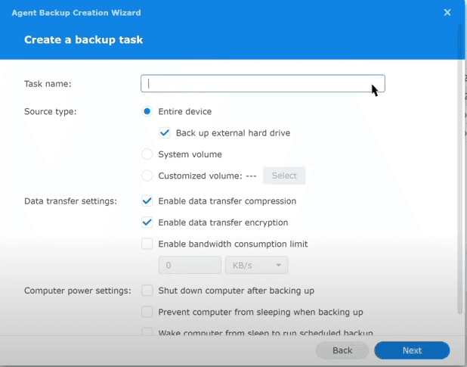Click the bandwidth limit value field
Screen dimensions: 467x367
(189, 266)
